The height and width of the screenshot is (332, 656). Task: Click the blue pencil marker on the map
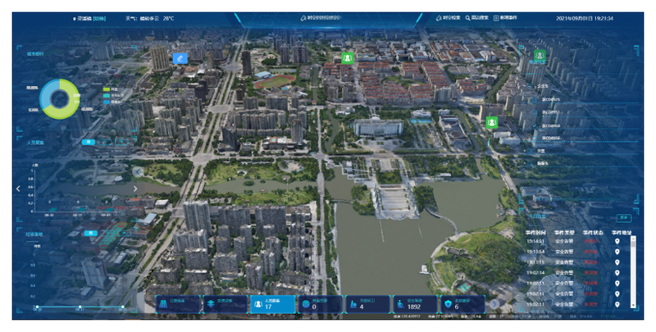point(180,58)
